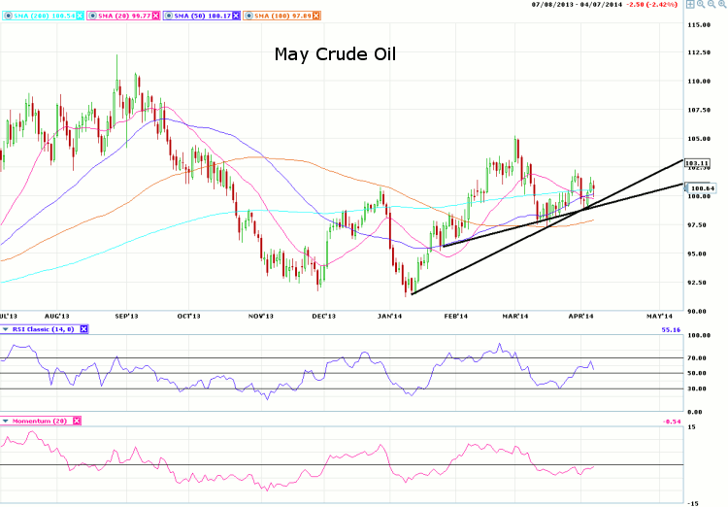Close the Momentum (20) panel
The height and width of the screenshot is (507, 728).
pyautogui.click(x=78, y=421)
